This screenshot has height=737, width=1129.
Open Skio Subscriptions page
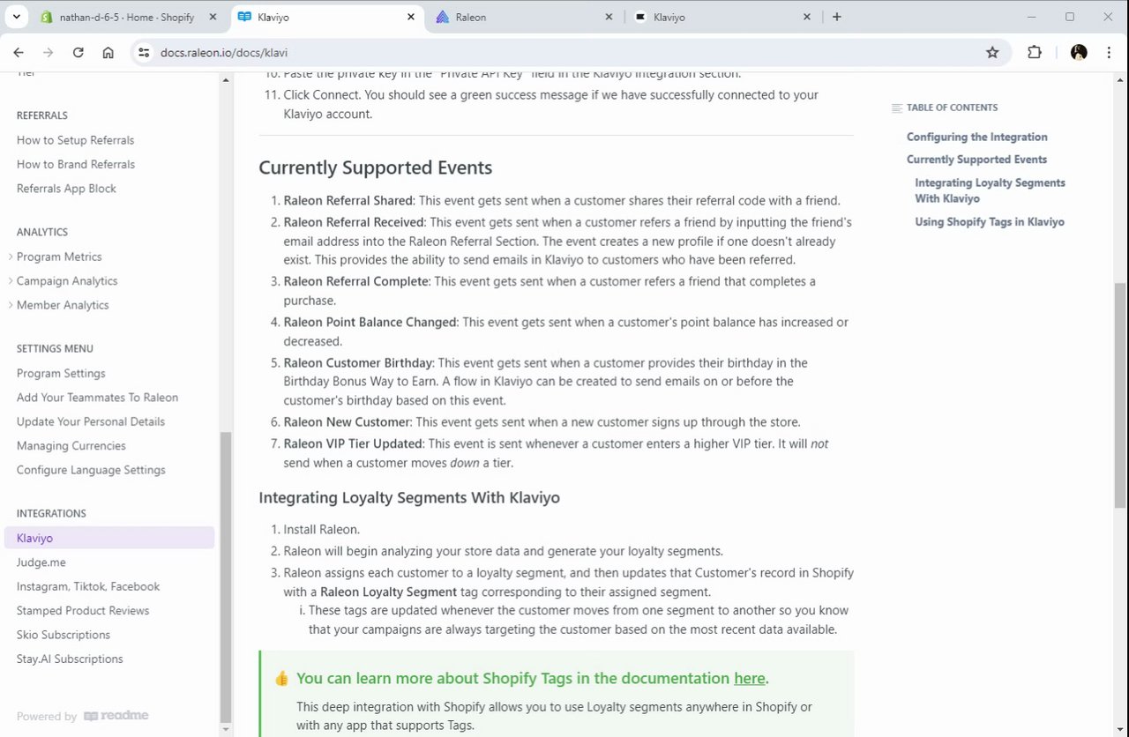pyautogui.click(x=64, y=635)
